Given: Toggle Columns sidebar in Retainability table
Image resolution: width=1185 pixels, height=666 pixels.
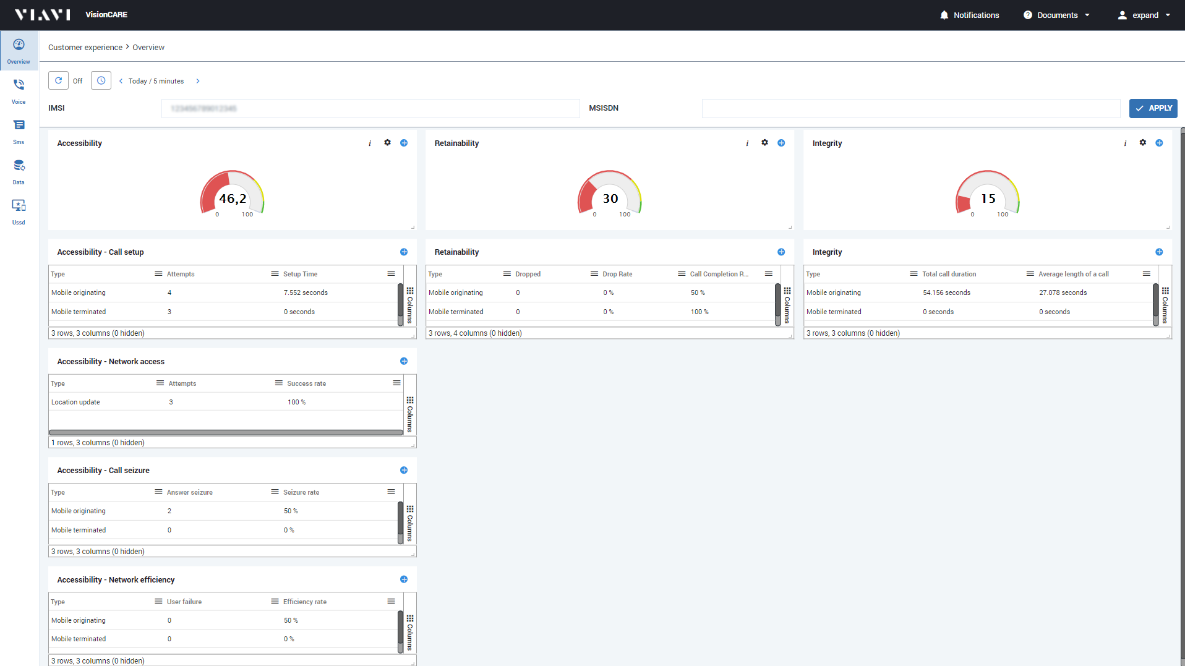Looking at the screenshot, I should pyautogui.click(x=787, y=304).
